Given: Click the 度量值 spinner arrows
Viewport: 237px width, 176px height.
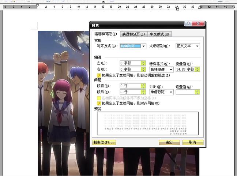Looking at the screenshot, I should [197, 69].
